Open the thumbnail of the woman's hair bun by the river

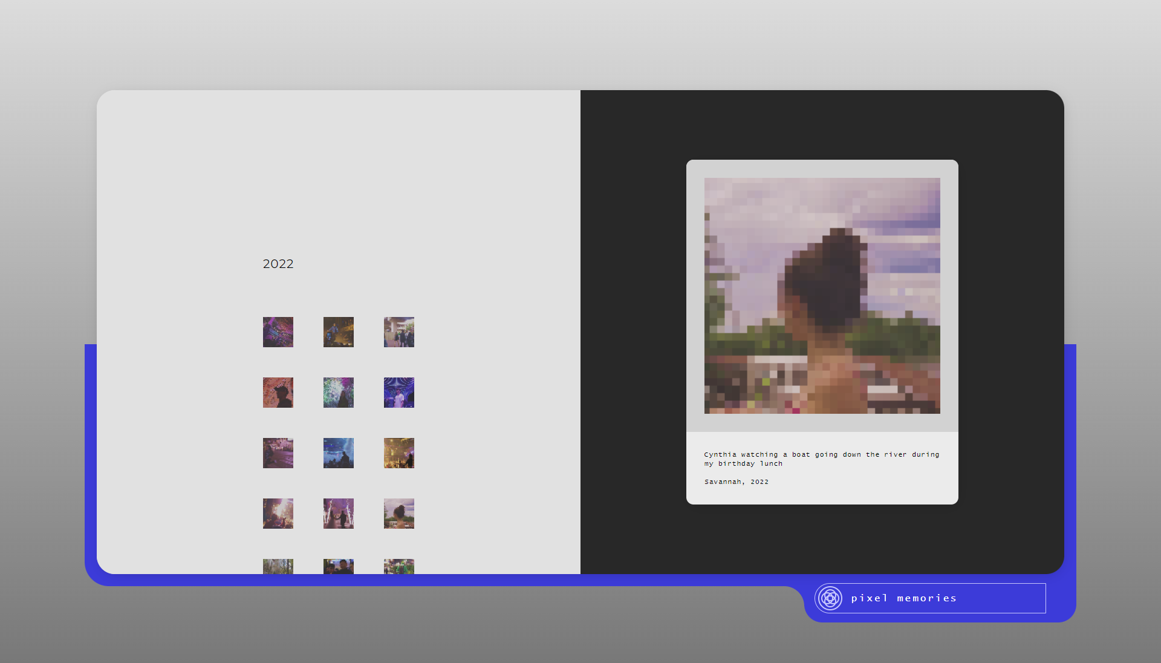click(x=399, y=514)
